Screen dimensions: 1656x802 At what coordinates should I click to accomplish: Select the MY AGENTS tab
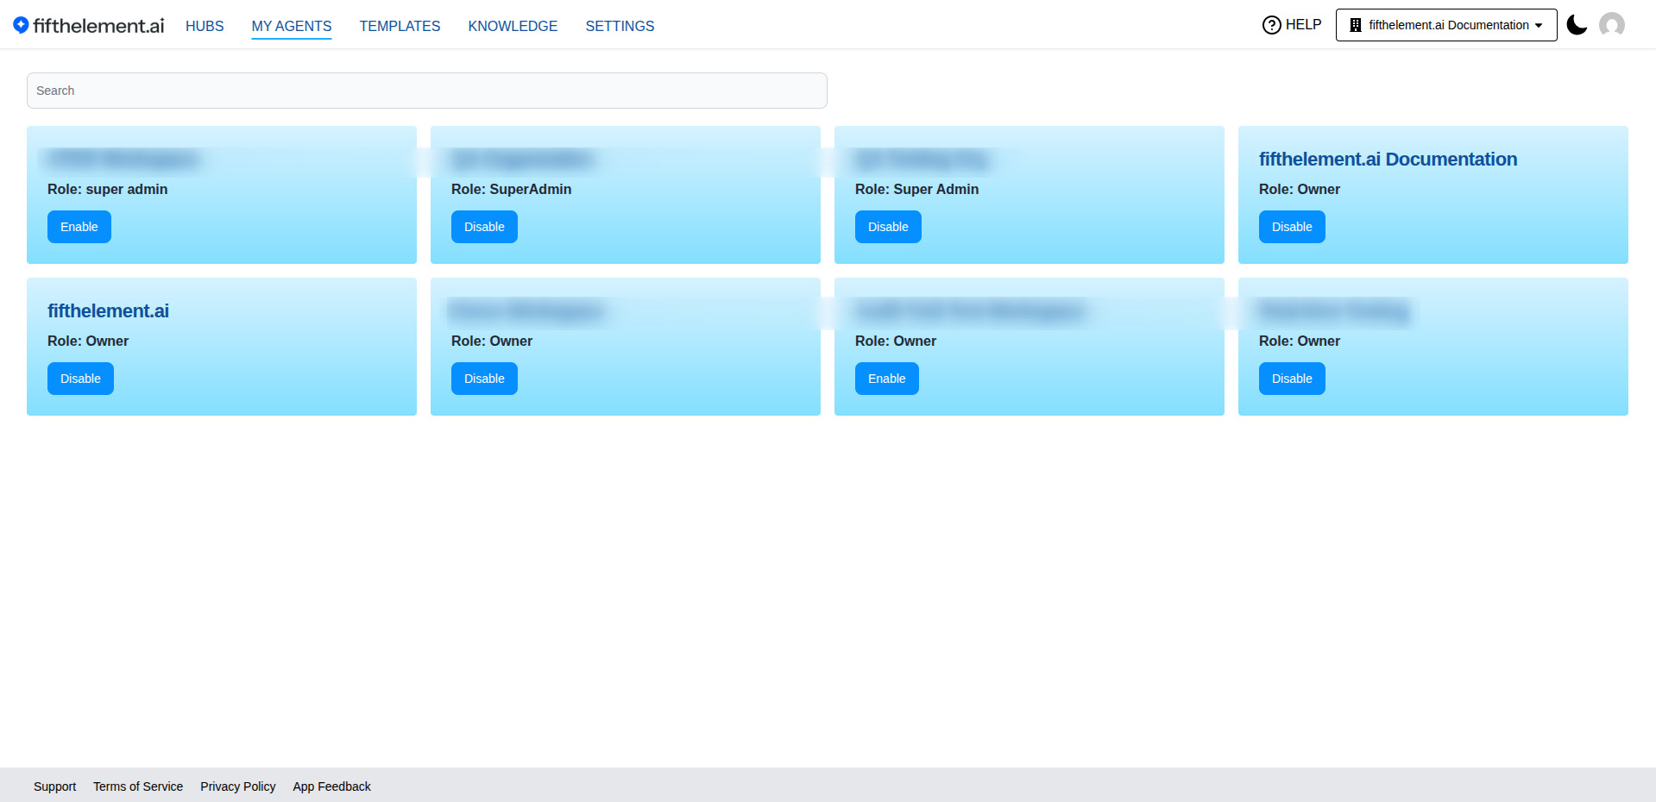pos(292,26)
